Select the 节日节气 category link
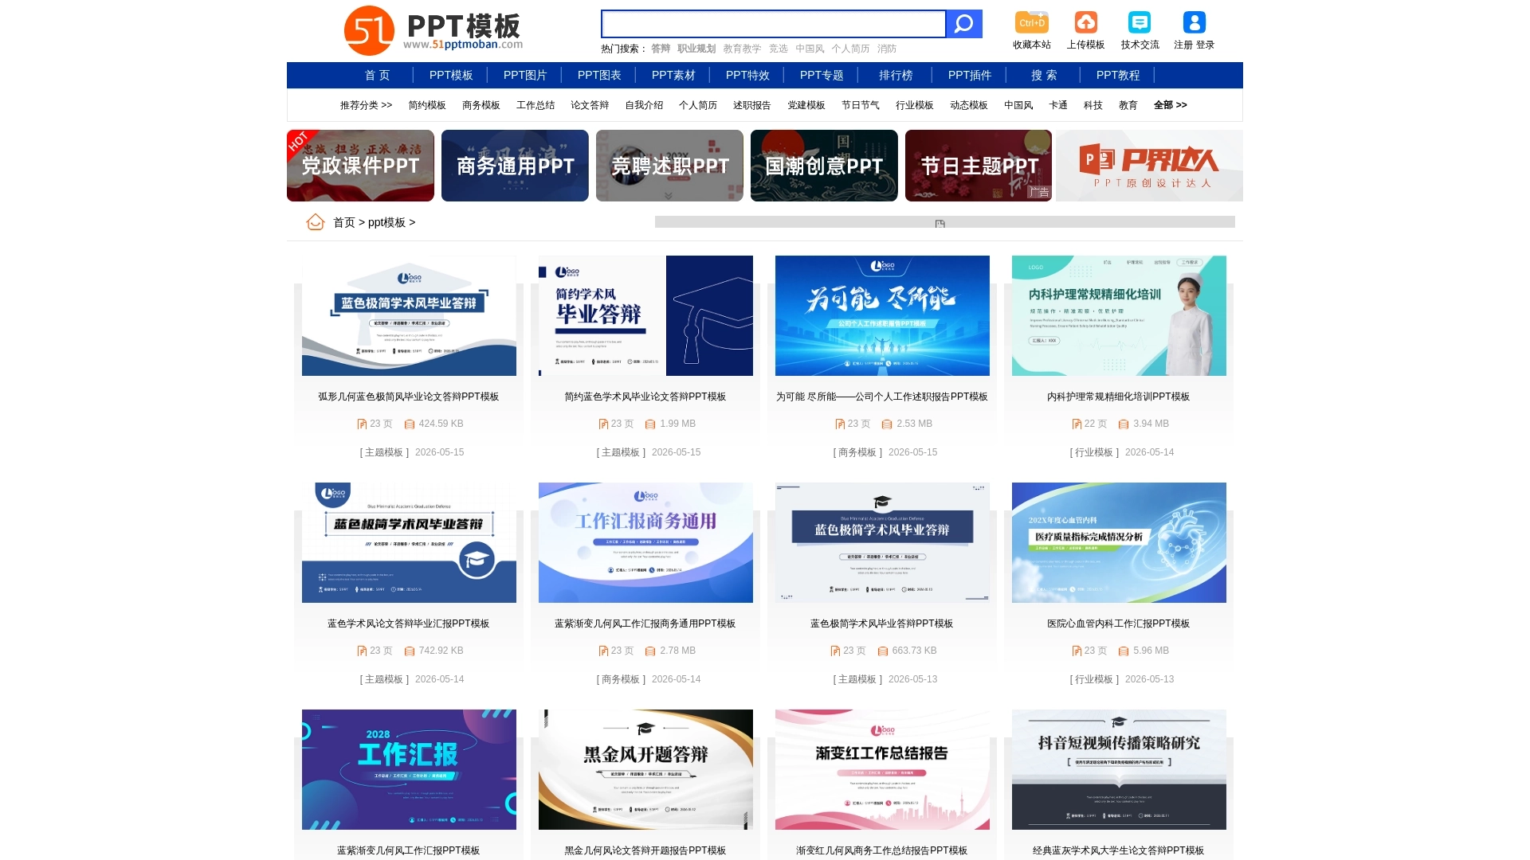This screenshot has width=1530, height=860. [x=861, y=105]
